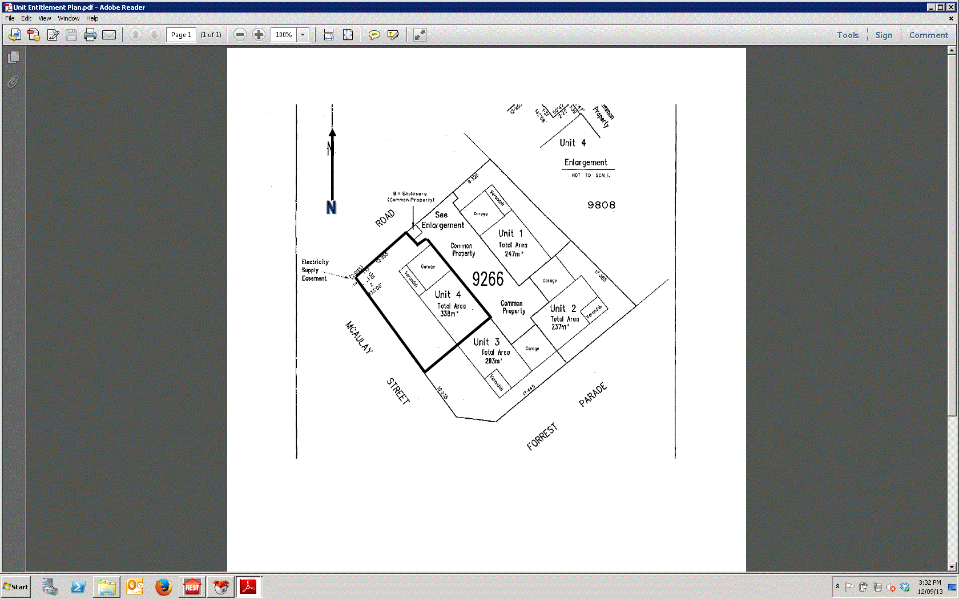959x599 pixels.
Task: Click the Print file icon
Action: (90, 35)
